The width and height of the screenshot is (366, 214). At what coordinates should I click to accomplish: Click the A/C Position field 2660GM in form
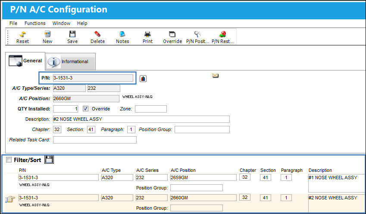coord(86,98)
